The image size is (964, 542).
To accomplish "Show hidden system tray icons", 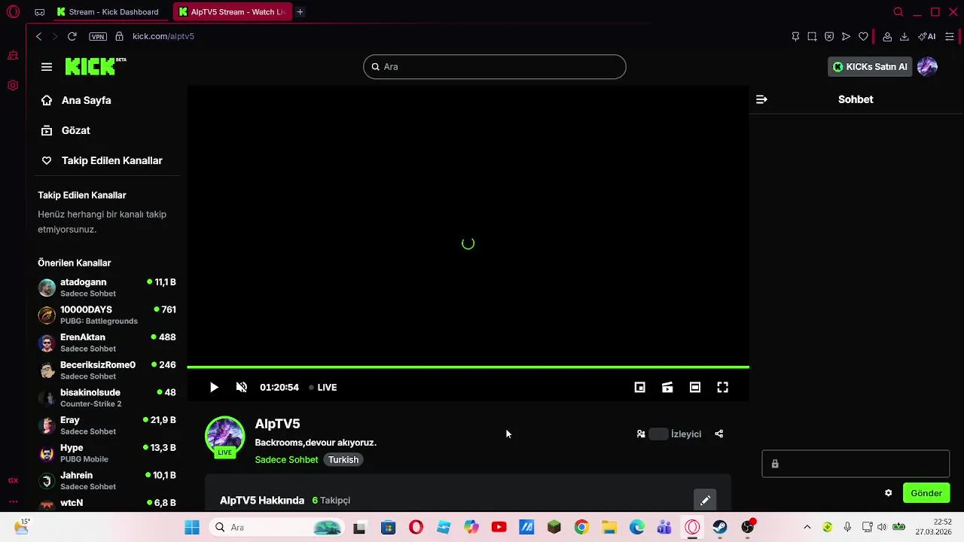I will [807, 528].
